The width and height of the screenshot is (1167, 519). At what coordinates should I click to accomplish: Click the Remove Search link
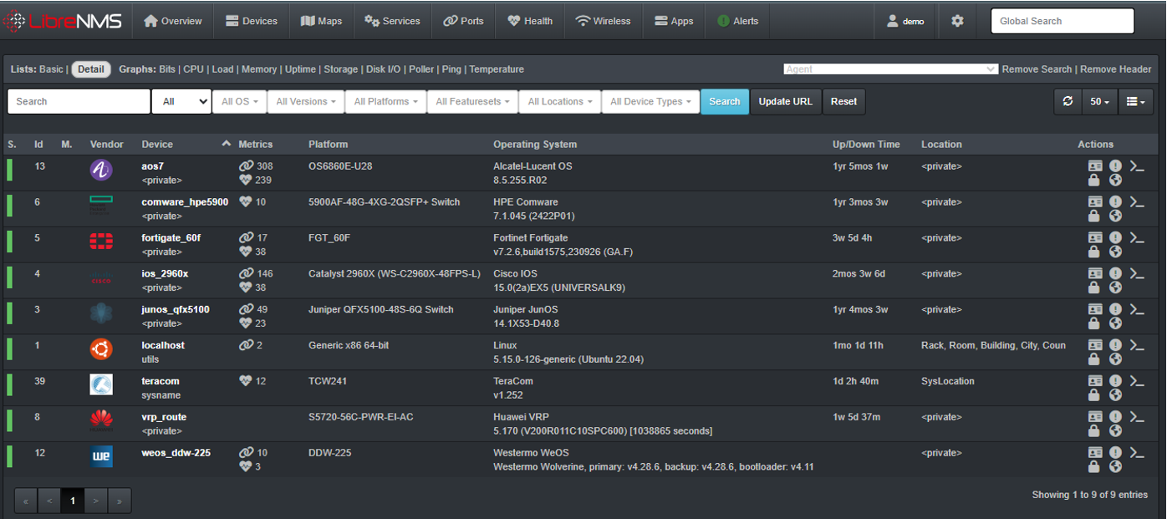click(x=1037, y=69)
